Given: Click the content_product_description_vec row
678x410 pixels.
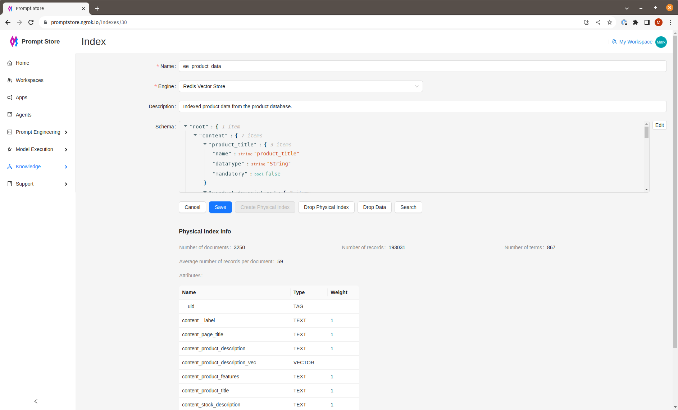Looking at the screenshot, I should pyautogui.click(x=269, y=363).
